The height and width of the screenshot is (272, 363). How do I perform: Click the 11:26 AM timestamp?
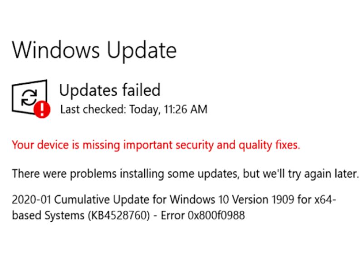tap(186, 109)
